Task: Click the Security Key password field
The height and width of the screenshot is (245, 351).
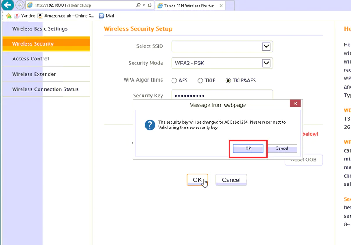Action: (222, 96)
